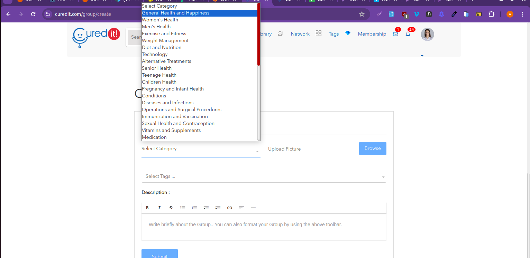Toggle bold formatting in description toolbar
530x258 pixels.
coord(147,208)
